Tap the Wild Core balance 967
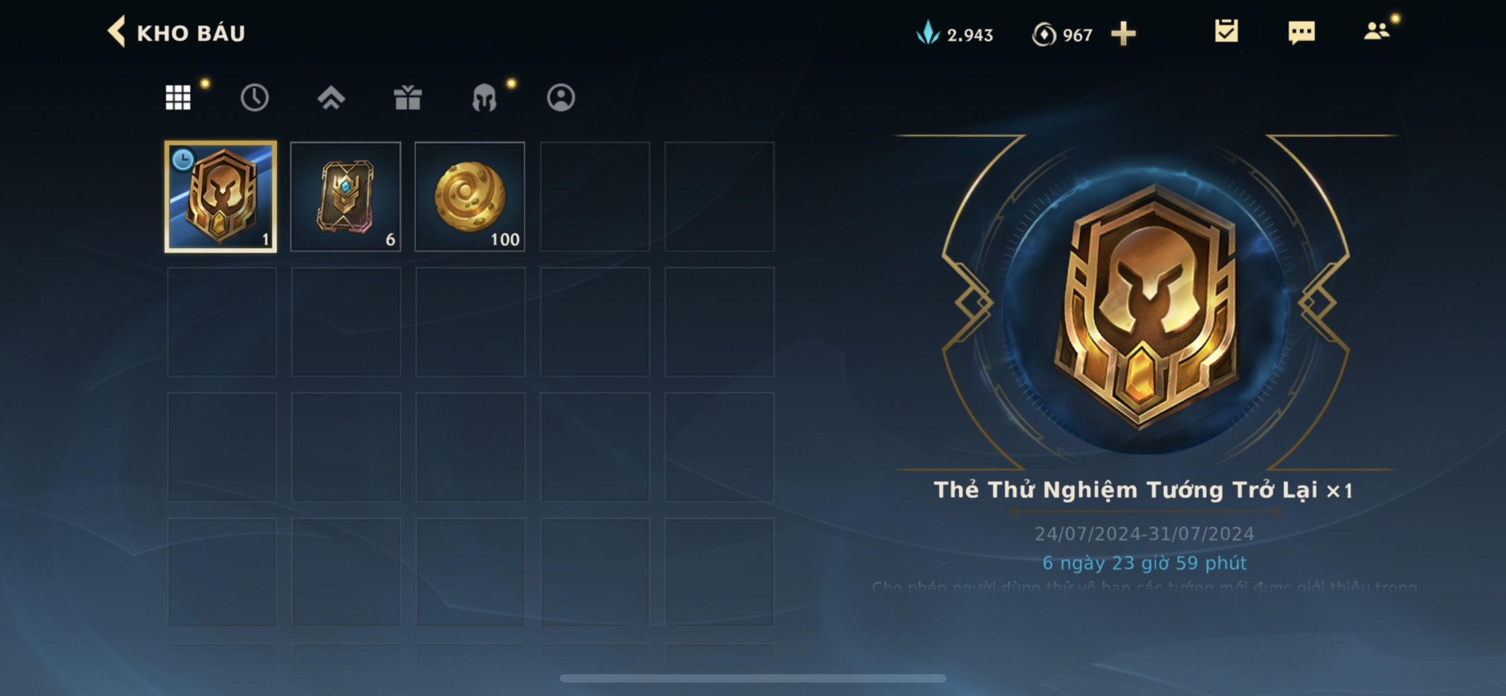This screenshot has height=696, width=1506. click(x=1062, y=34)
